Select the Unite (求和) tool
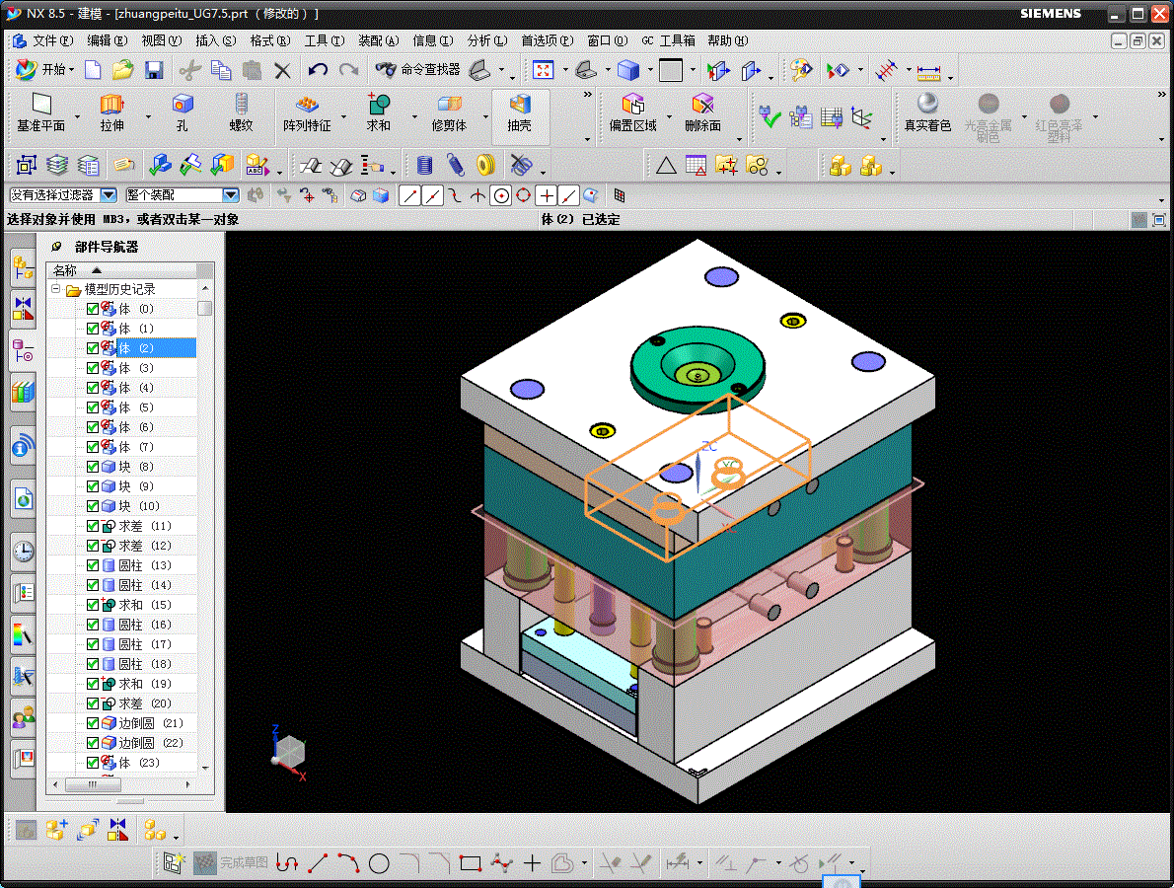The image size is (1174, 888). (x=378, y=113)
